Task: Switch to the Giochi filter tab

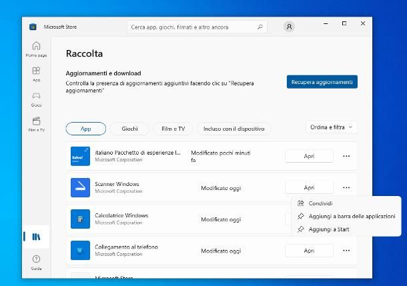Action: [x=129, y=129]
